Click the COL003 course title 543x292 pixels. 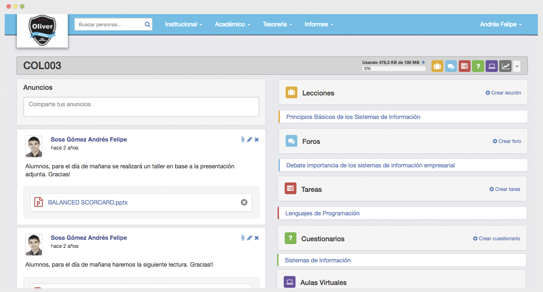click(42, 65)
